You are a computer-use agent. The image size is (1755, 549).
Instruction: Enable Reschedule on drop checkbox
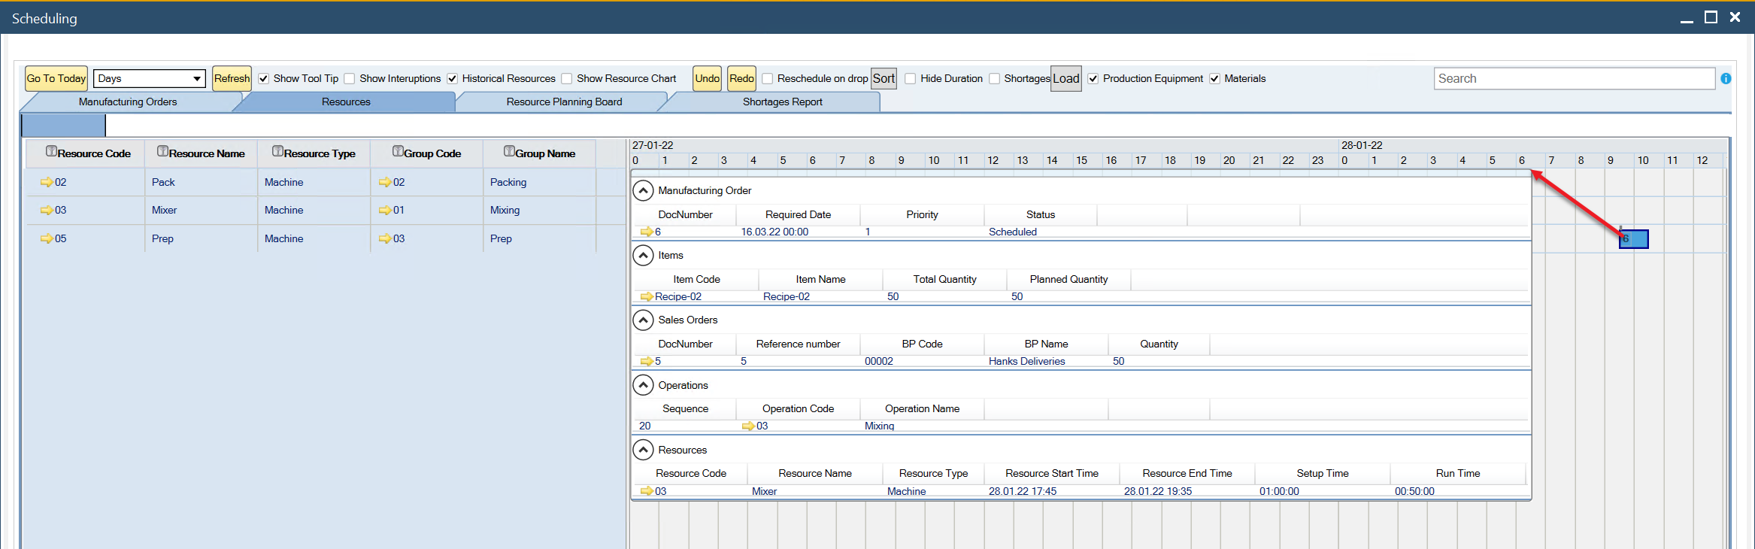(768, 78)
